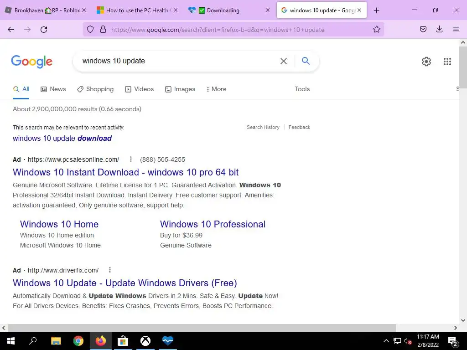This screenshot has width=467, height=350.
Task: Open Microsoft Store from the taskbar
Action: 123,341
